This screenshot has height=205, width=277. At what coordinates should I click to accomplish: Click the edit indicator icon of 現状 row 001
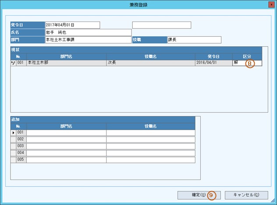[x=13, y=63]
